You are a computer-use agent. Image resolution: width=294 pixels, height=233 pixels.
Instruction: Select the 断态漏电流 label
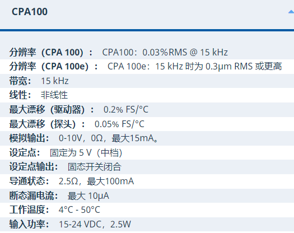[34, 195]
